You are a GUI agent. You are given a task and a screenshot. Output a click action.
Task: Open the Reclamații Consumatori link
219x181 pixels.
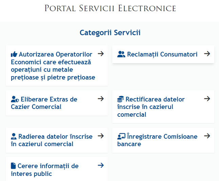(162, 54)
